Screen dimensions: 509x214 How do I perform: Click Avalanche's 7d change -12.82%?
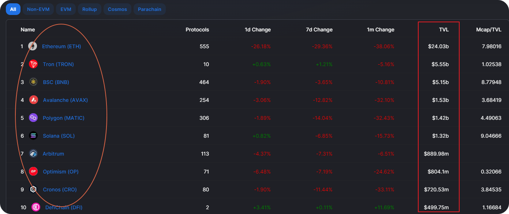click(323, 100)
